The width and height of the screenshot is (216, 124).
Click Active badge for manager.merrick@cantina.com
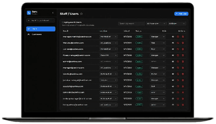tap(139, 37)
